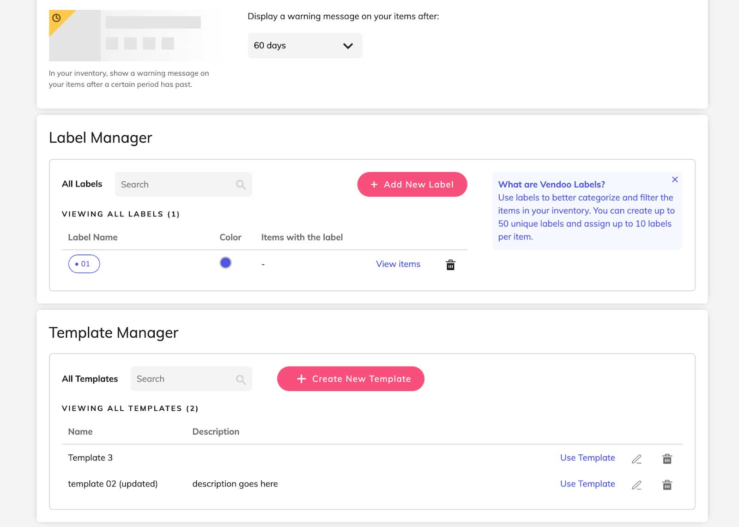
Task: Click the Add New Label button
Action: (412, 184)
